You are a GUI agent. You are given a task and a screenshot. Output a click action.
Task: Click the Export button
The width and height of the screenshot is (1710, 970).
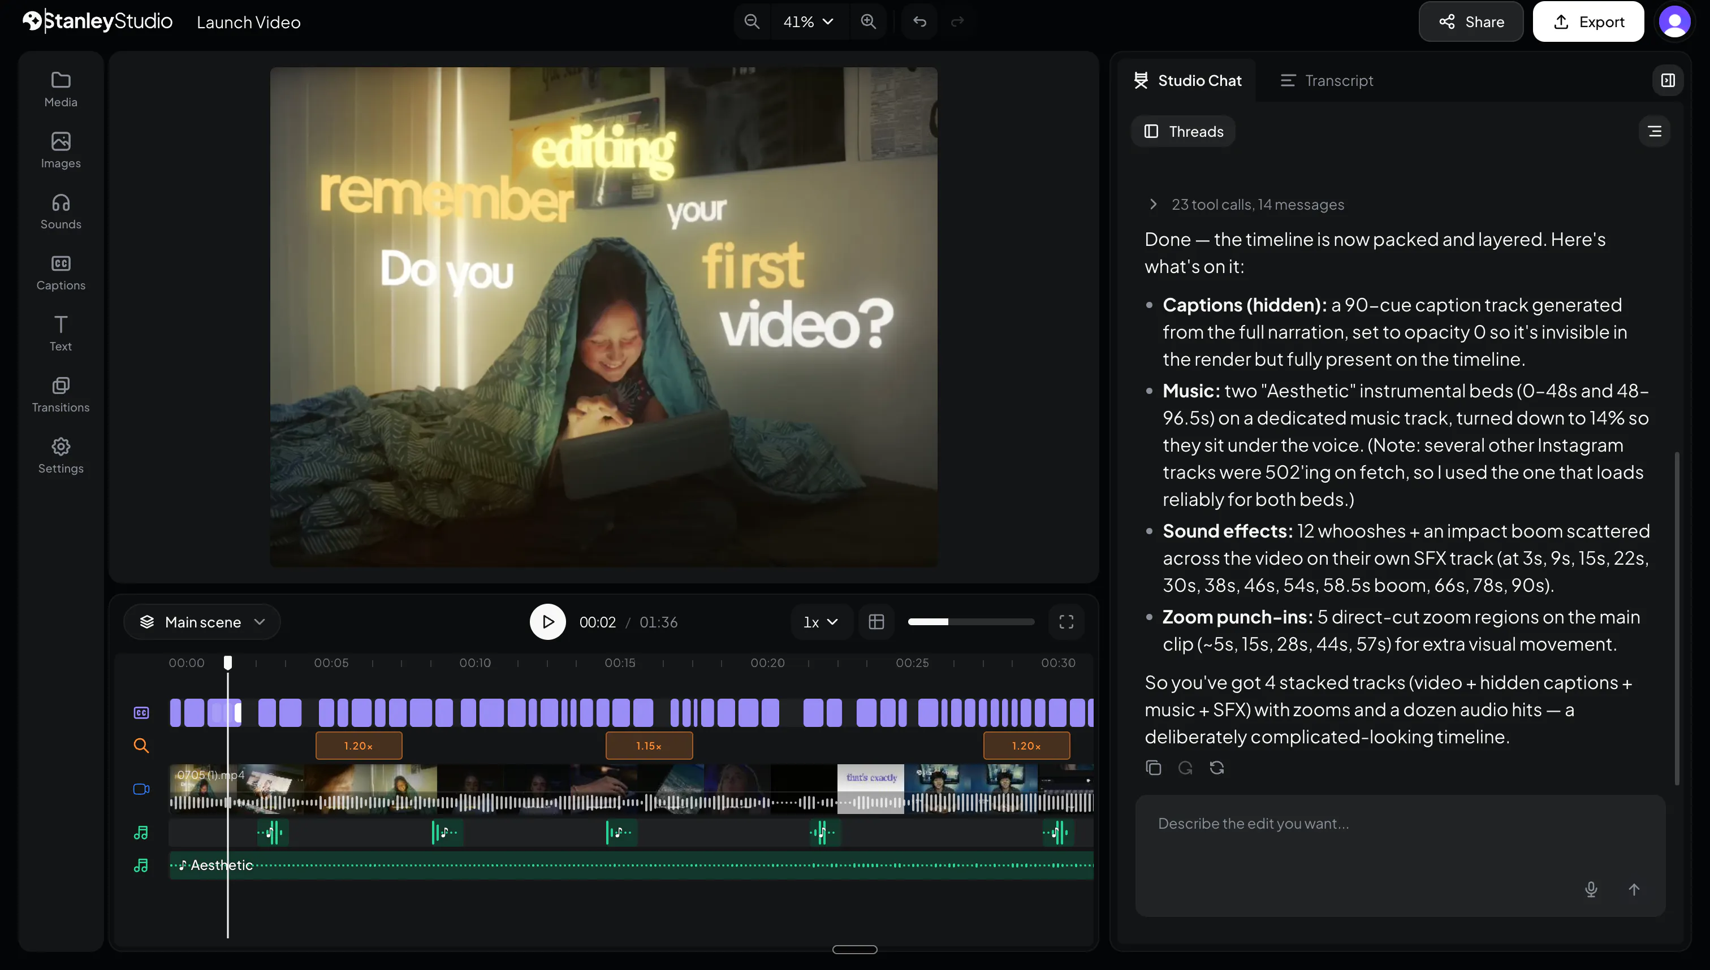(1588, 22)
